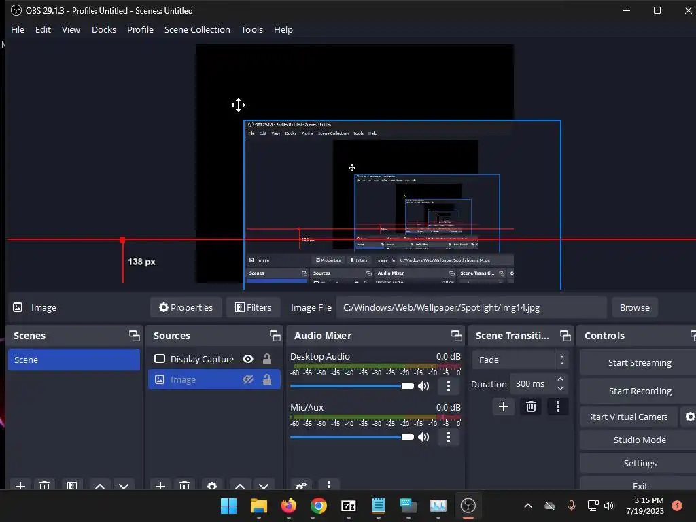Delete the selected source with trash icon
Viewport: 696px width, 522px height.
coord(184,485)
